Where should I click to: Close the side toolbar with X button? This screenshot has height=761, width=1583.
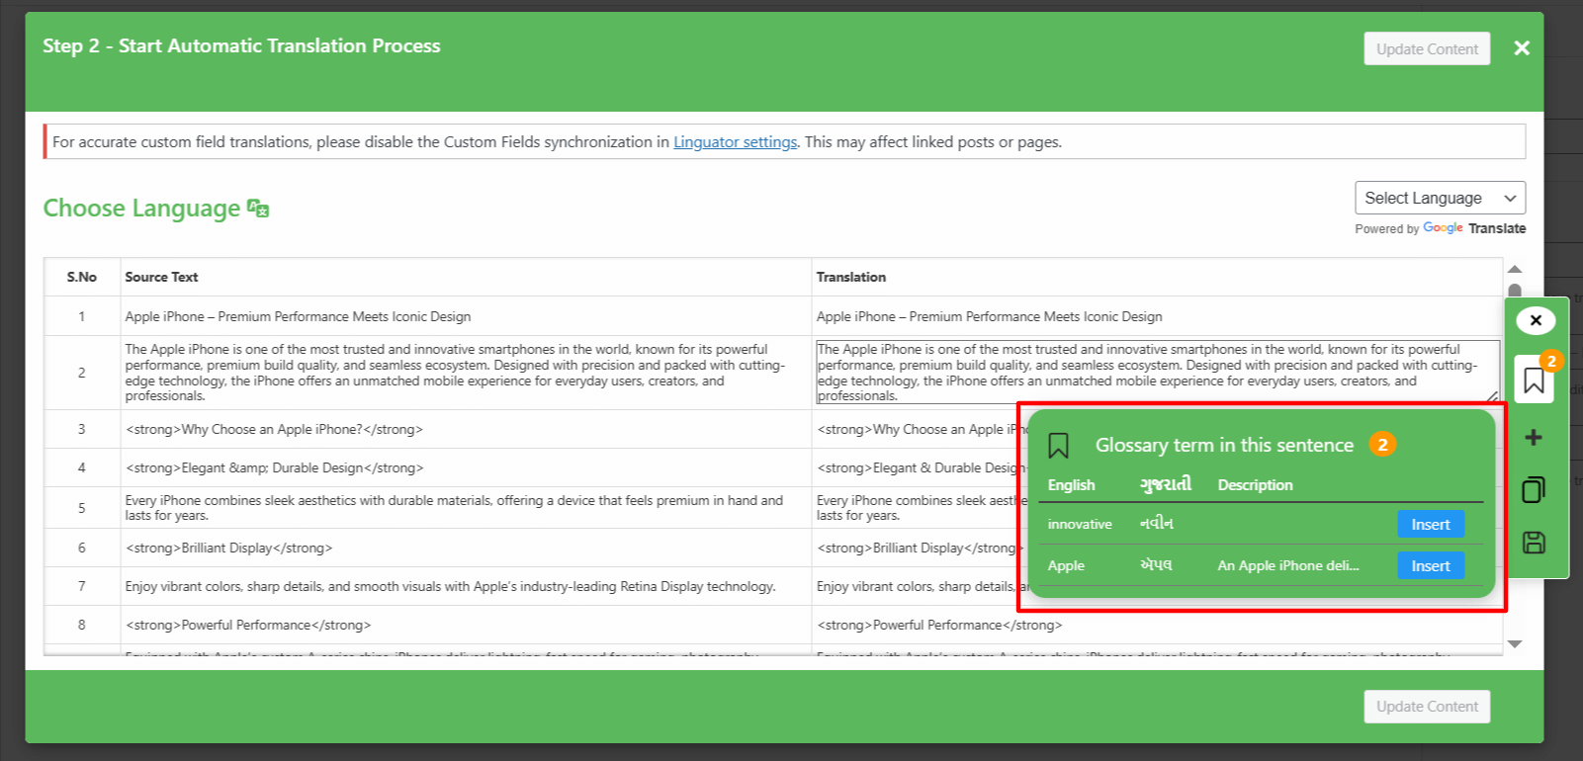point(1535,320)
